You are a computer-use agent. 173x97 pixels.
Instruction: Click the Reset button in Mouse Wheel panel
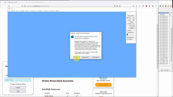(x=132, y=28)
